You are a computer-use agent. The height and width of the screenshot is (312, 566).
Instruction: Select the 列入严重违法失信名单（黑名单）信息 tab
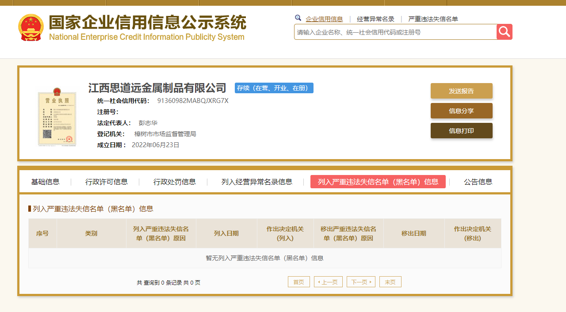coord(378,182)
